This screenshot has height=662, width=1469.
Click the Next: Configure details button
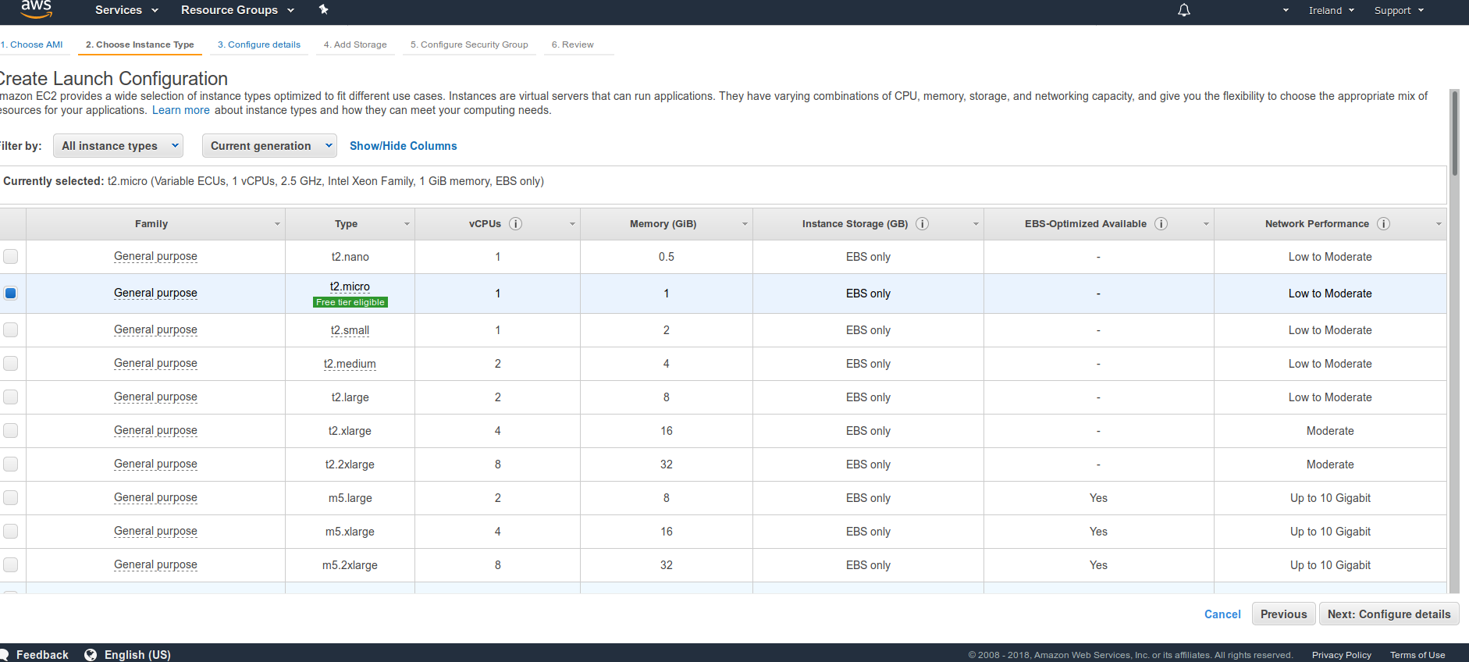click(1389, 614)
